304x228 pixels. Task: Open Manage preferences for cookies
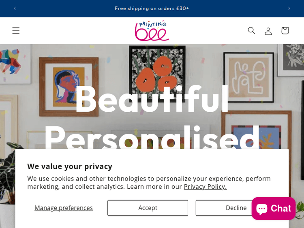64,208
